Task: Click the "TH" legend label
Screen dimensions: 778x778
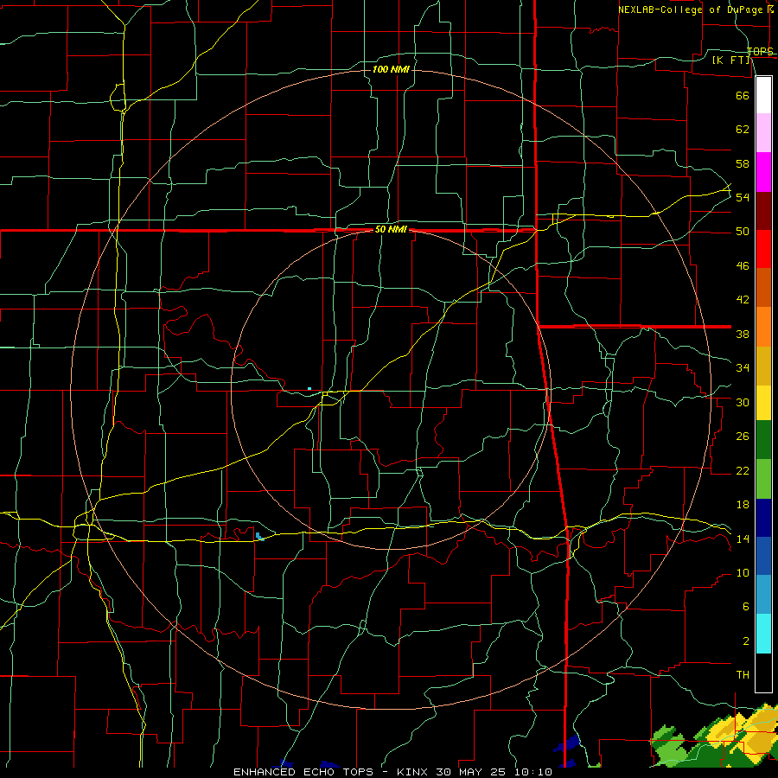Action: [743, 675]
